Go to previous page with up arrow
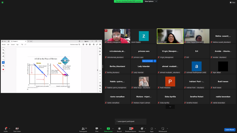237x133 pixels. 100,76
